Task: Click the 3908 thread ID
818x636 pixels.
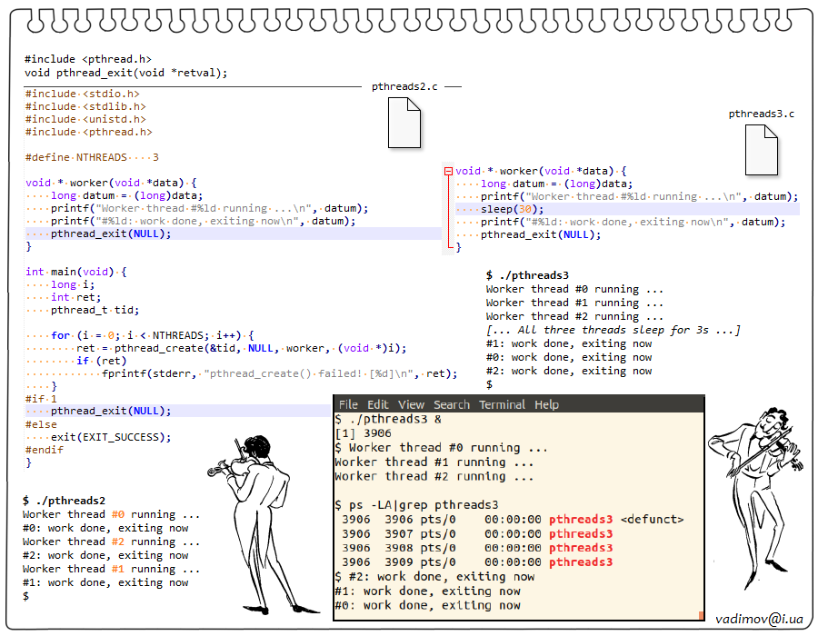Action: click(399, 548)
